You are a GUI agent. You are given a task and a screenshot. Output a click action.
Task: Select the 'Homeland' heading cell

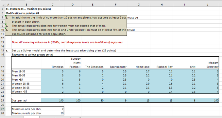click(139, 63)
